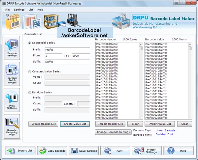
Task: Click the Sequential Series Prefix field
Action: pyautogui.click(x=67, y=50)
